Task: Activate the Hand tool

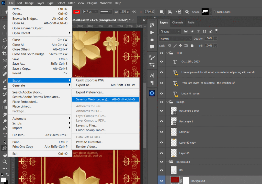Action: tap(5, 155)
